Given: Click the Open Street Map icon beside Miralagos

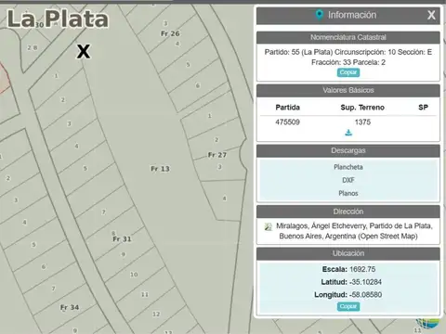Looking at the screenshot, I should point(269,226).
